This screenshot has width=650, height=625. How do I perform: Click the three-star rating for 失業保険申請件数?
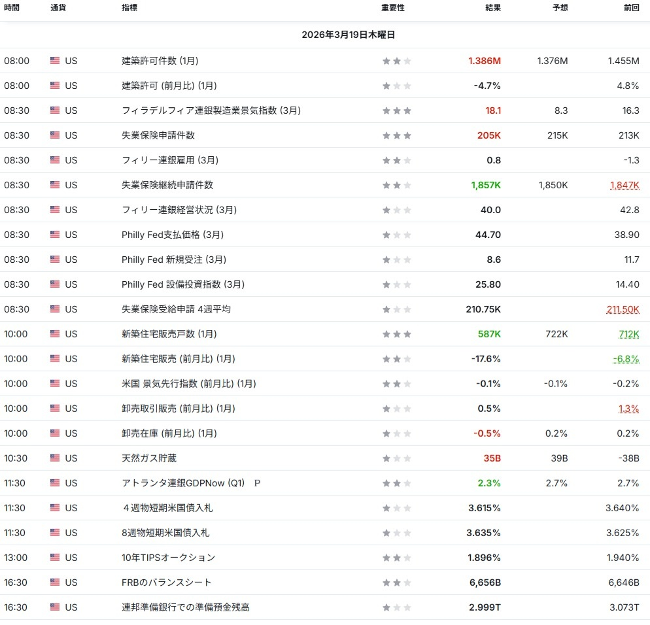click(x=397, y=135)
